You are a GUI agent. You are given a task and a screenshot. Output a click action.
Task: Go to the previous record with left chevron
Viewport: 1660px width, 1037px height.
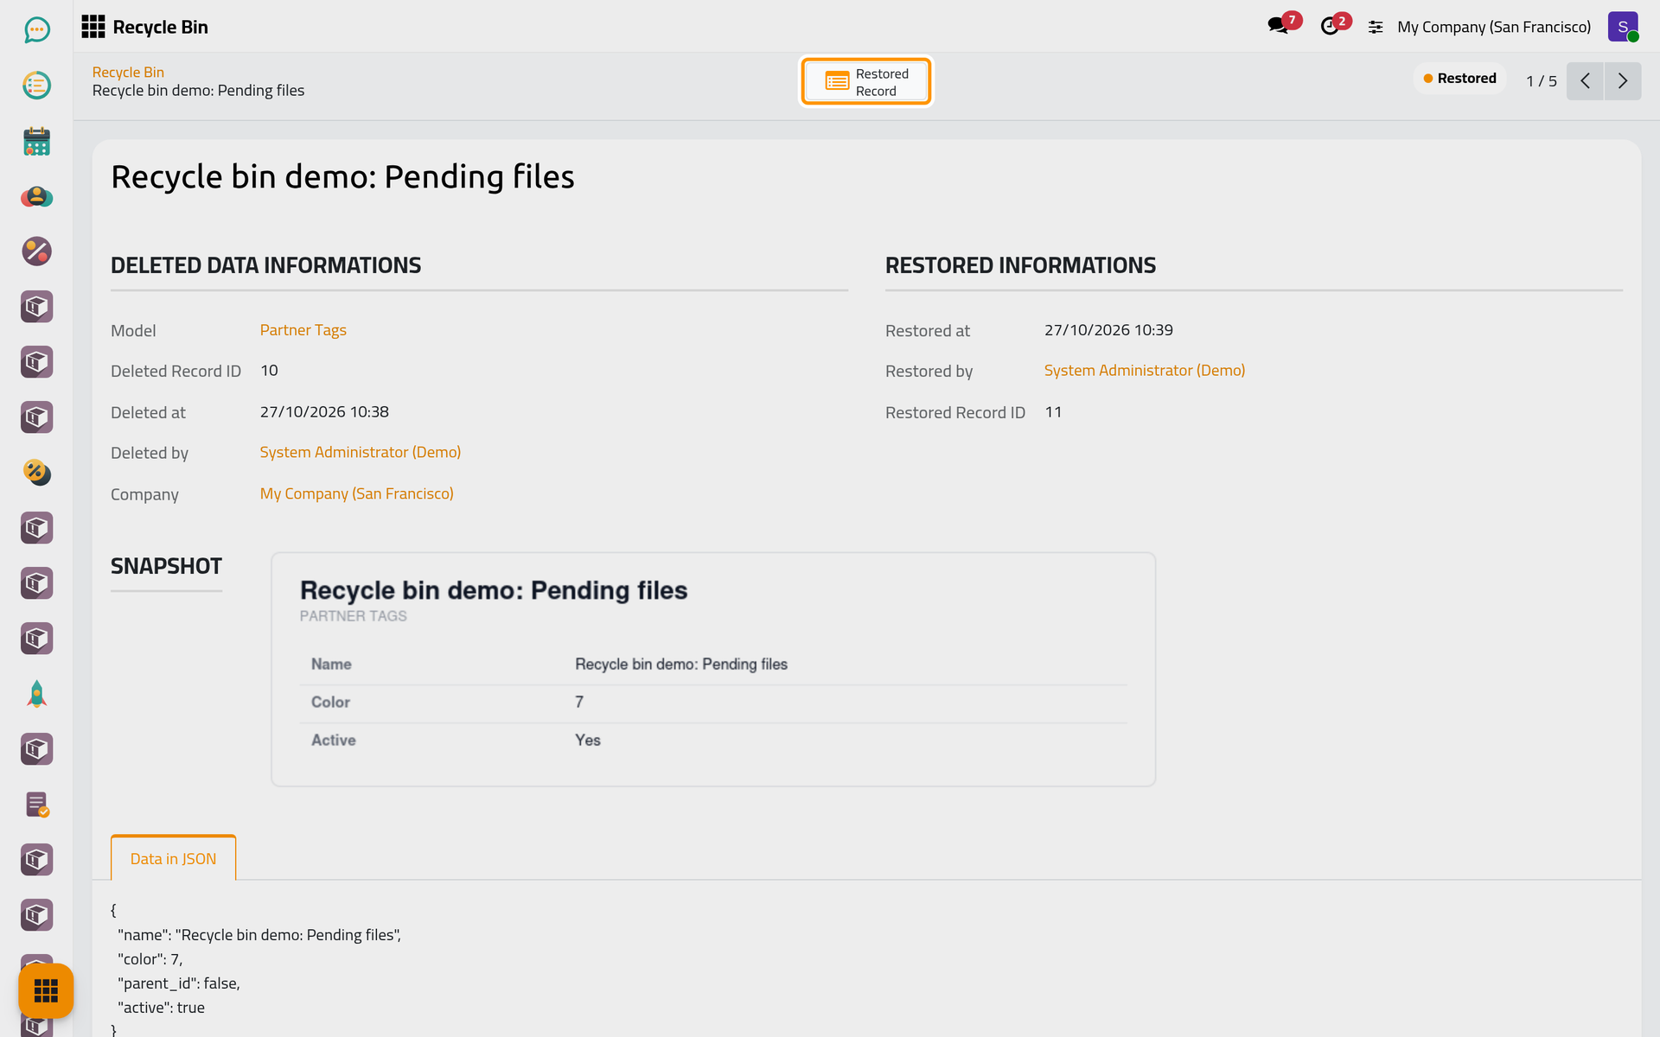coord(1585,81)
